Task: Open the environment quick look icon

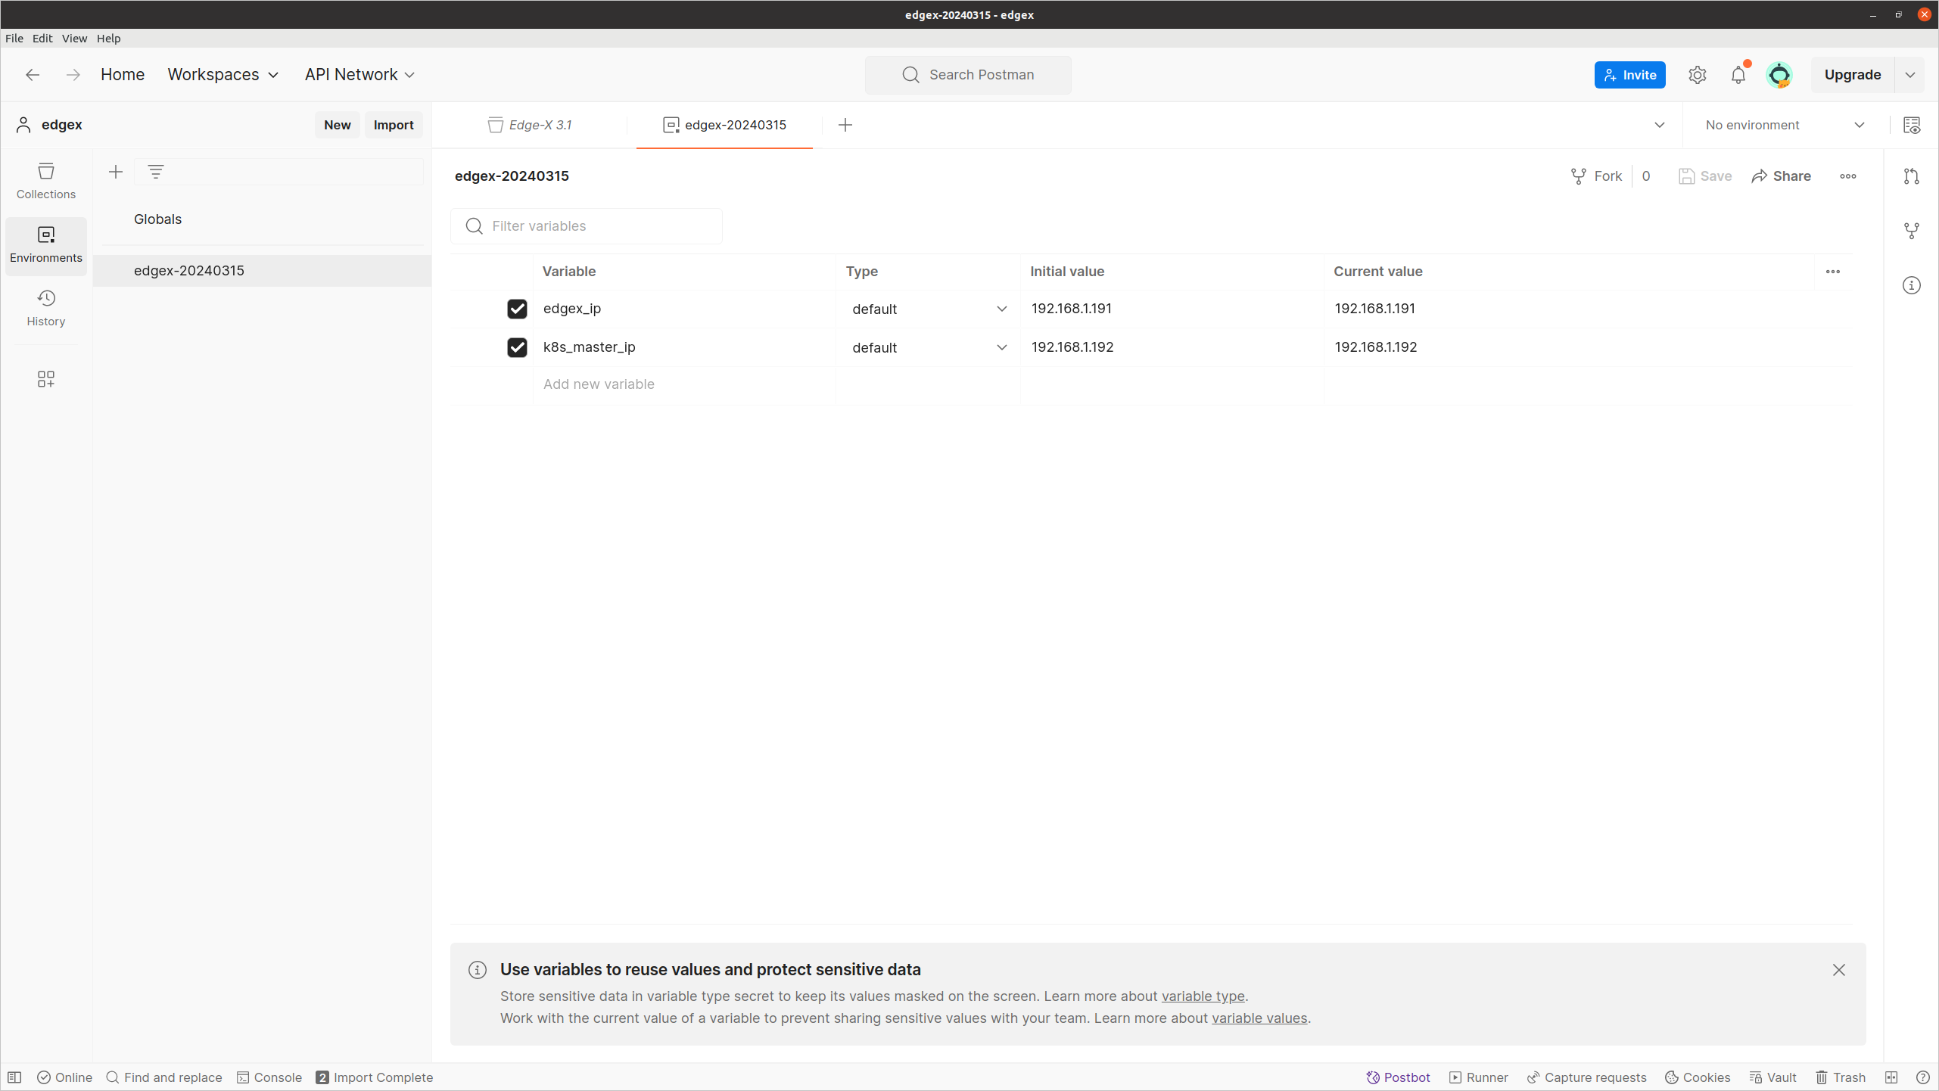Action: pyautogui.click(x=1912, y=125)
